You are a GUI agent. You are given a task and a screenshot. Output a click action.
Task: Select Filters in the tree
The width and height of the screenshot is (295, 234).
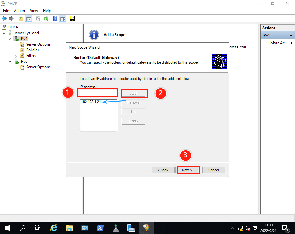pos(31,55)
